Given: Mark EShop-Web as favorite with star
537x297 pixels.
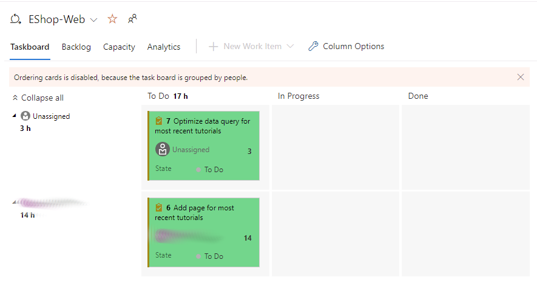Looking at the screenshot, I should point(112,19).
